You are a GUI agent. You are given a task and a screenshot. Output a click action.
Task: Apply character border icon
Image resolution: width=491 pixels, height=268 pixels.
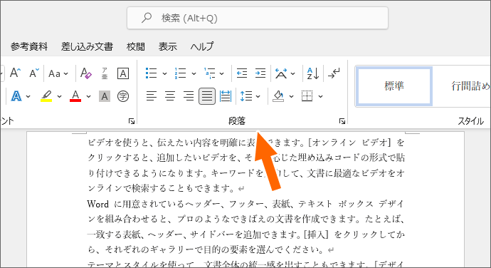123,73
